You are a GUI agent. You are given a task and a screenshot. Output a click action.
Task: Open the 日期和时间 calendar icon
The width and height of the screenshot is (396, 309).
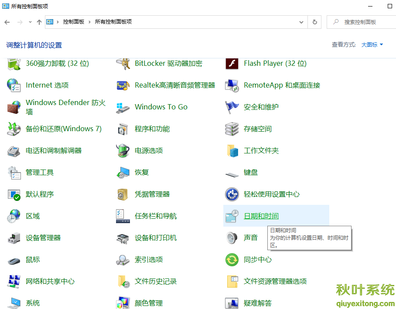pyautogui.click(x=232, y=216)
